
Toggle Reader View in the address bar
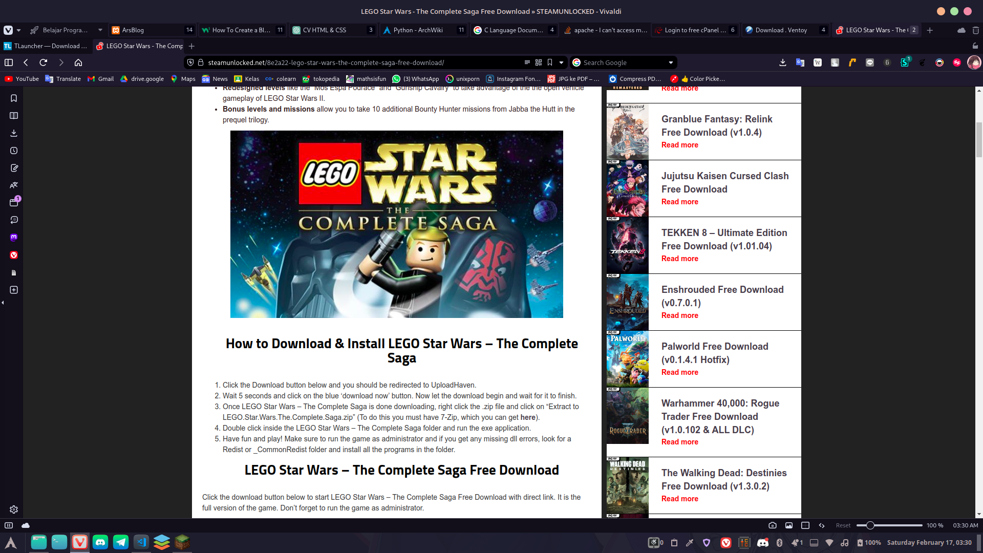(x=527, y=62)
